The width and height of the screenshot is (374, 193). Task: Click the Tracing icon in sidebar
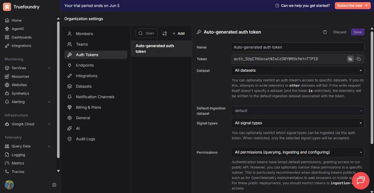[x=7, y=171]
